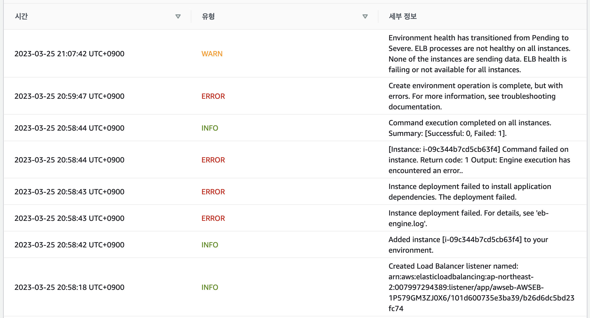Click the 유형 column header
This screenshot has width=590, height=318.
(x=208, y=16)
